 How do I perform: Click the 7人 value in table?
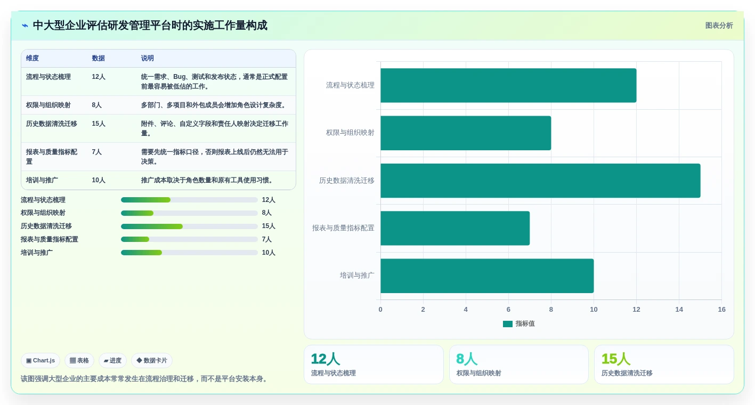coord(96,152)
